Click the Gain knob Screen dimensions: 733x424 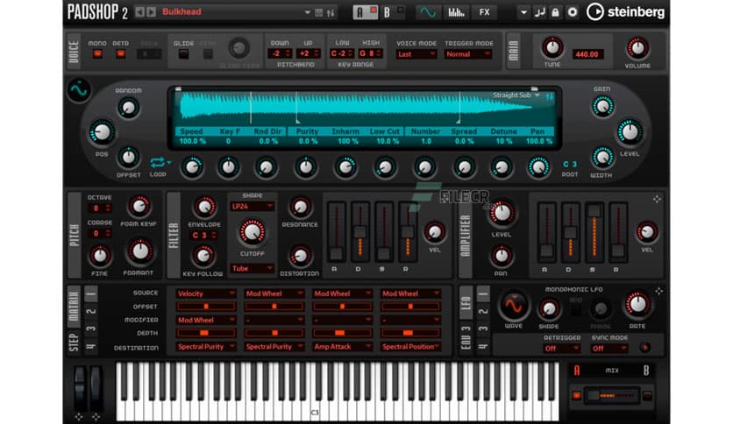[602, 107]
